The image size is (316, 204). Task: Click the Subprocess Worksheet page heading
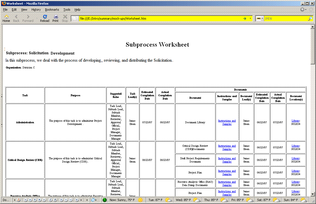pos(157,44)
